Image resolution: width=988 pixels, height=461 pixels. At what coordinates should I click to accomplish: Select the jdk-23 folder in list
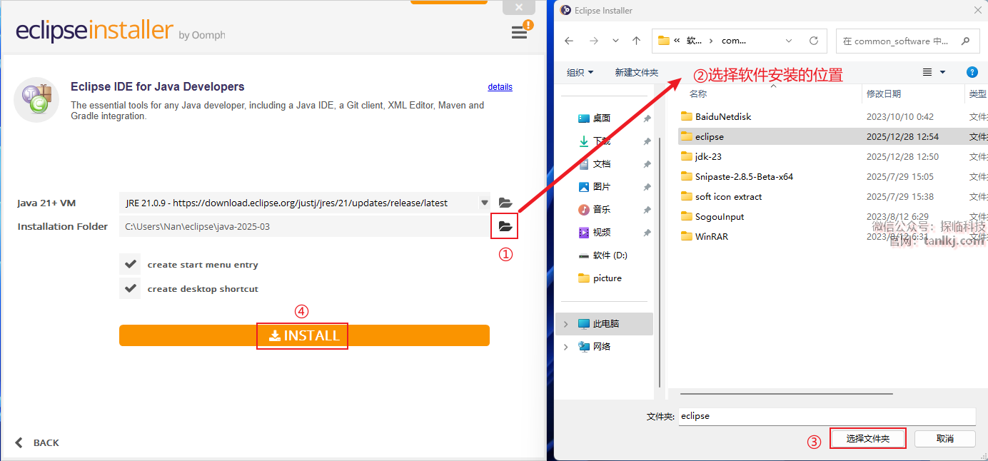pos(708,156)
